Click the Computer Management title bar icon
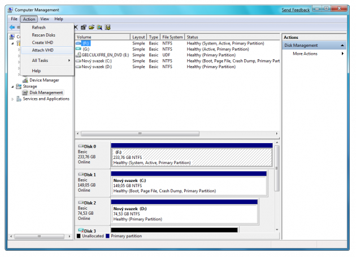 tap(10, 10)
